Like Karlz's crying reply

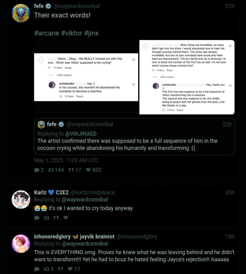coord(66,218)
